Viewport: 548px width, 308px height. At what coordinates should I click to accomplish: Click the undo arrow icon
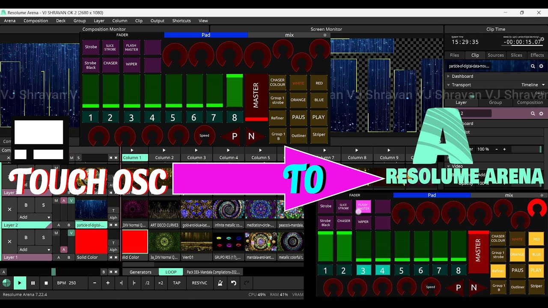(233, 283)
